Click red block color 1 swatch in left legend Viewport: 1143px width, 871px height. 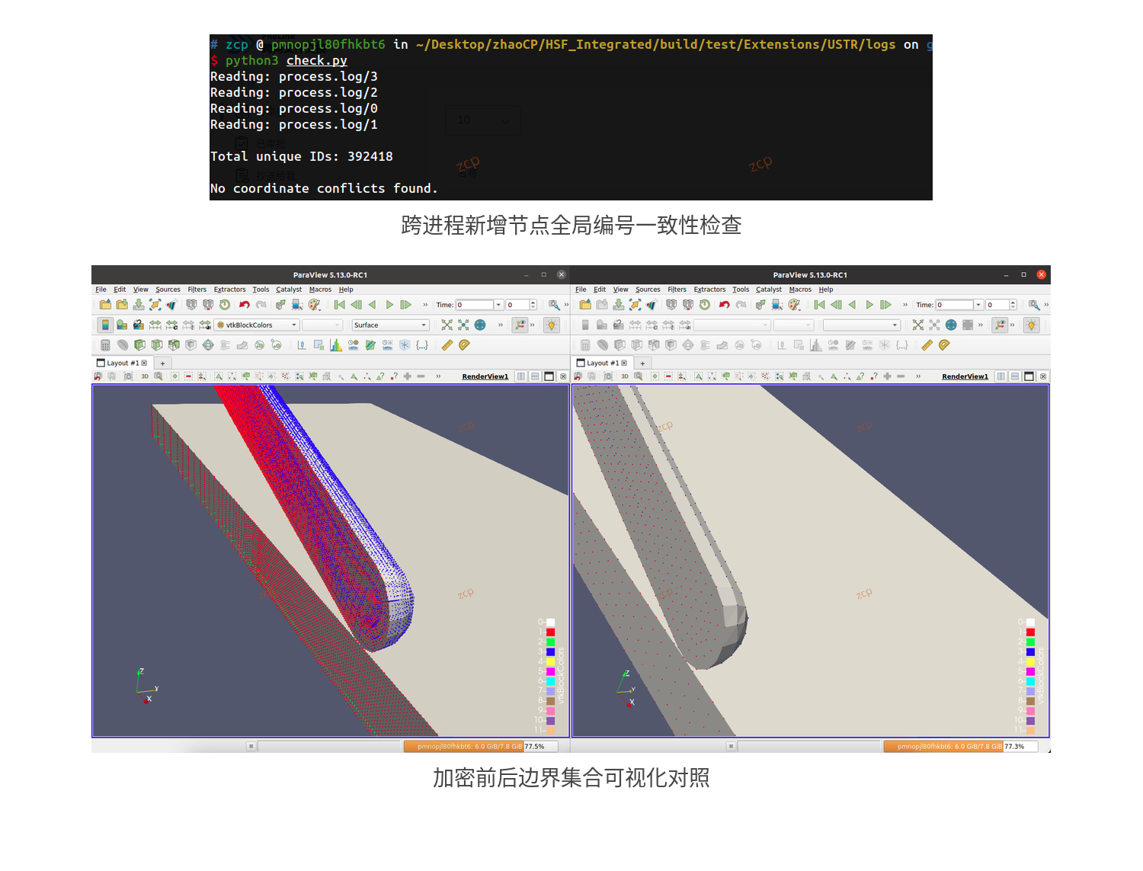(x=550, y=632)
